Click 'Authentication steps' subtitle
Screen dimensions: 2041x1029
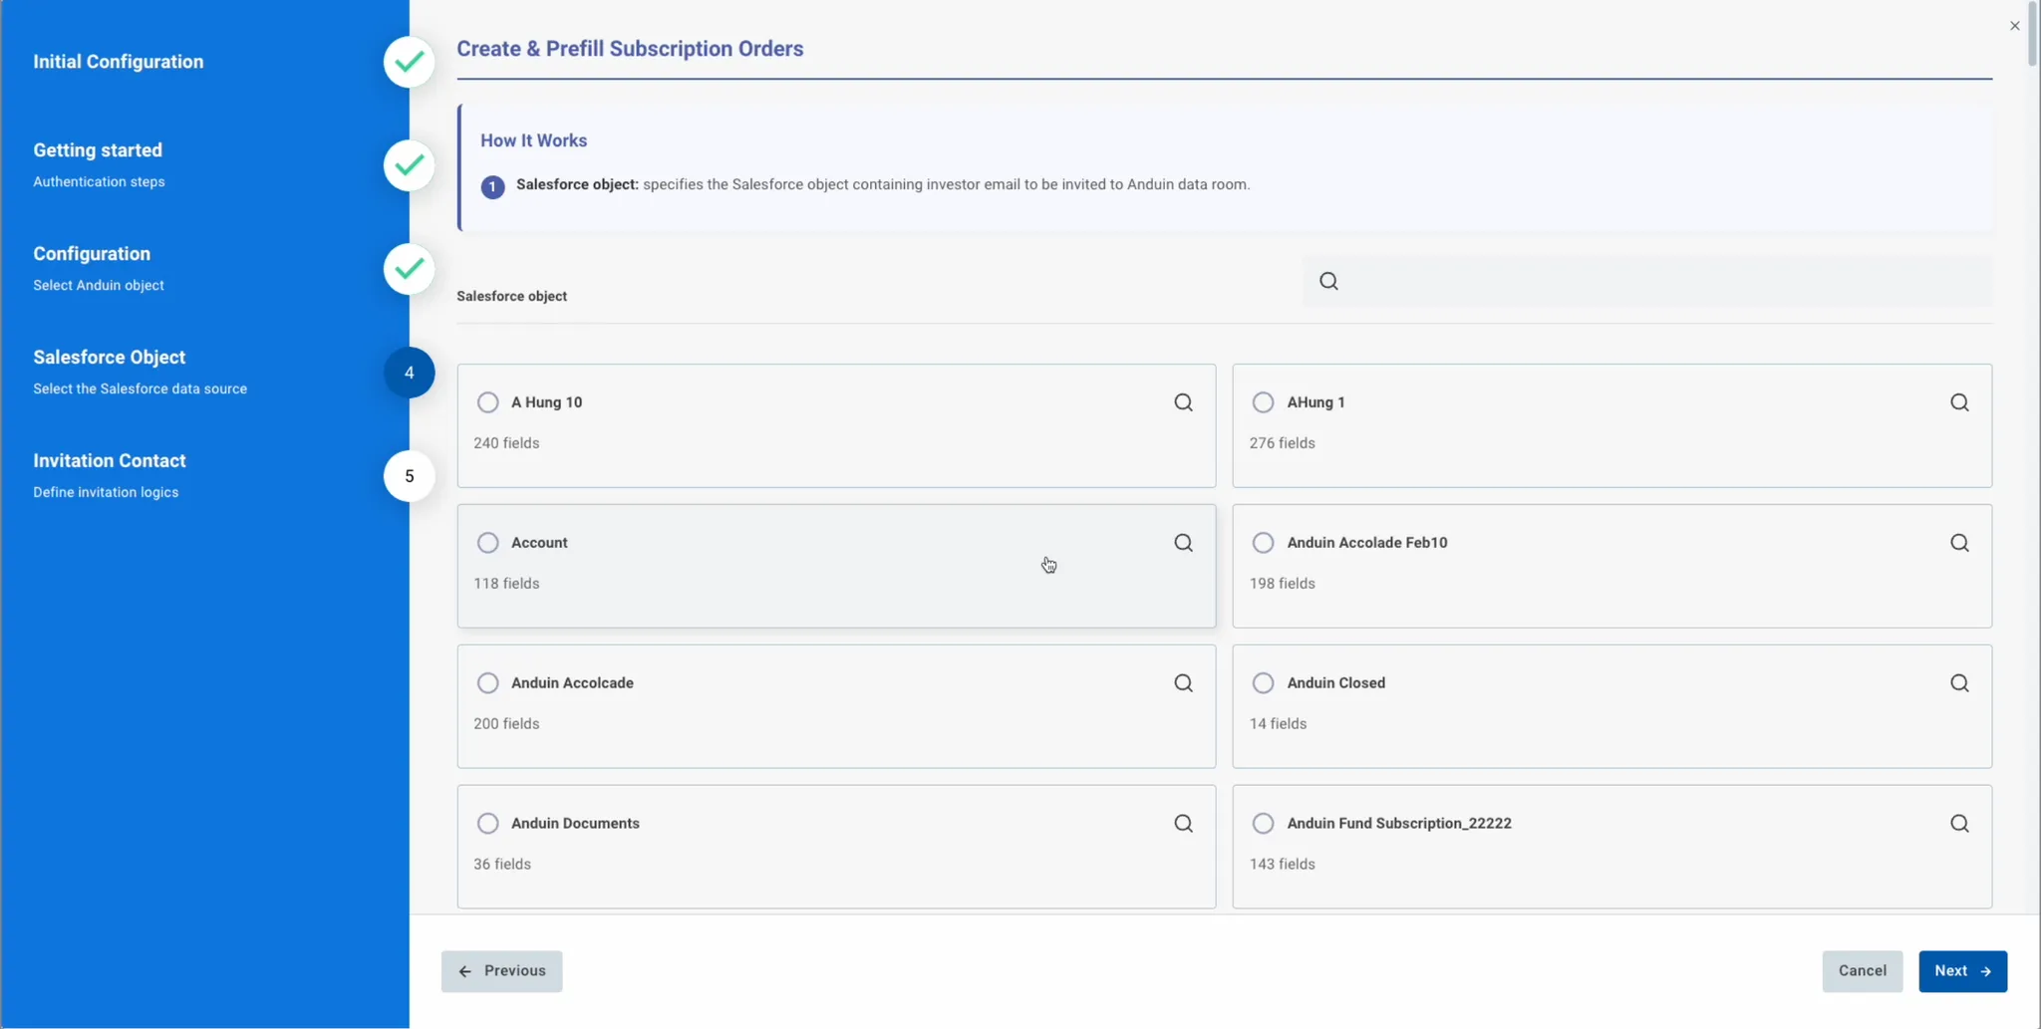(99, 181)
